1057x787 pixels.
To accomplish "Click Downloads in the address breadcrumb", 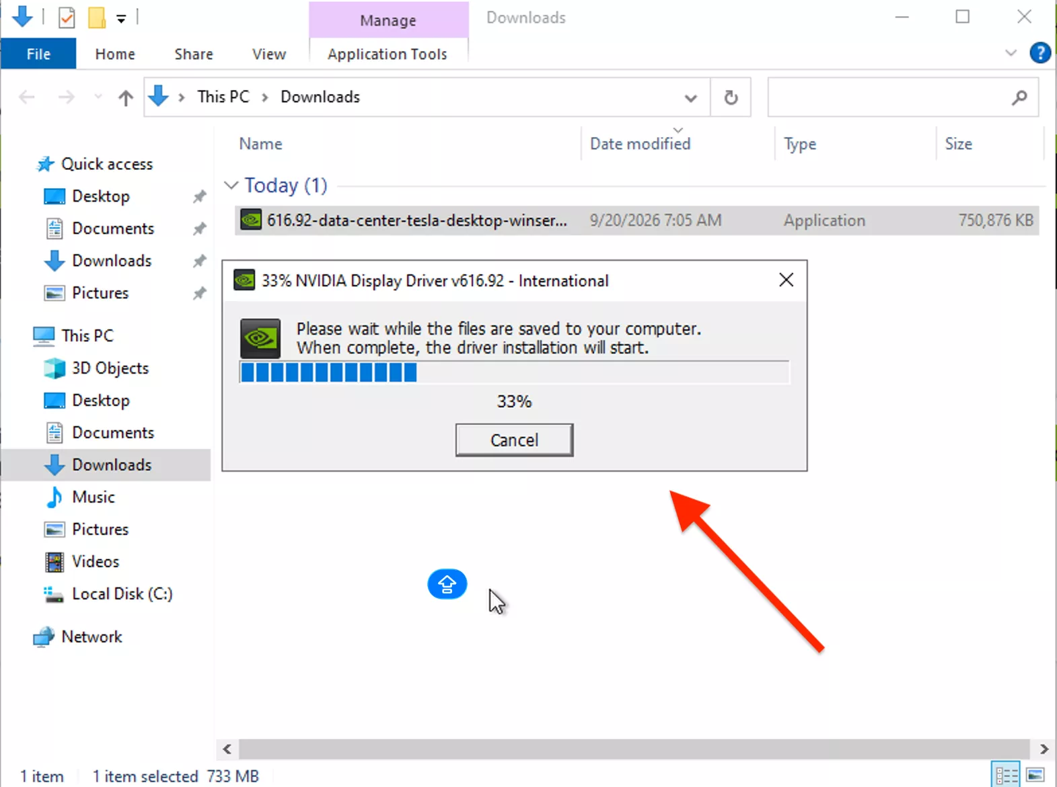I will tap(320, 97).
